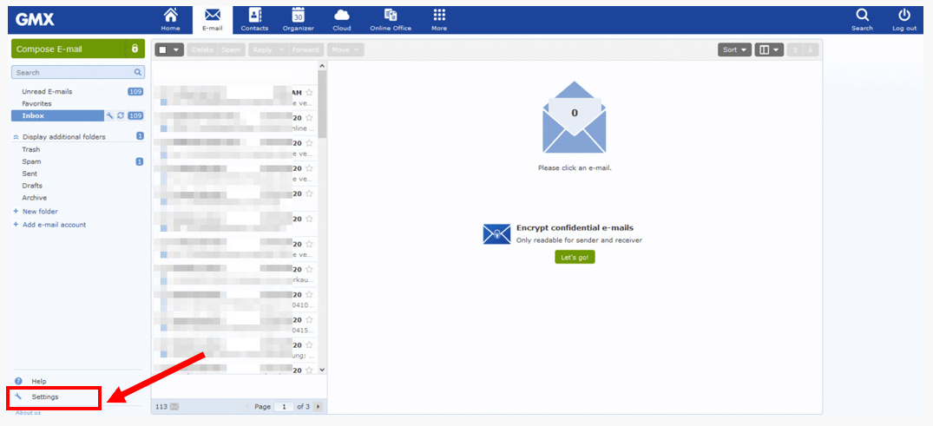Viewport: 933px width, 426px height.
Task: Open the Move dropdown
Action: tap(345, 50)
